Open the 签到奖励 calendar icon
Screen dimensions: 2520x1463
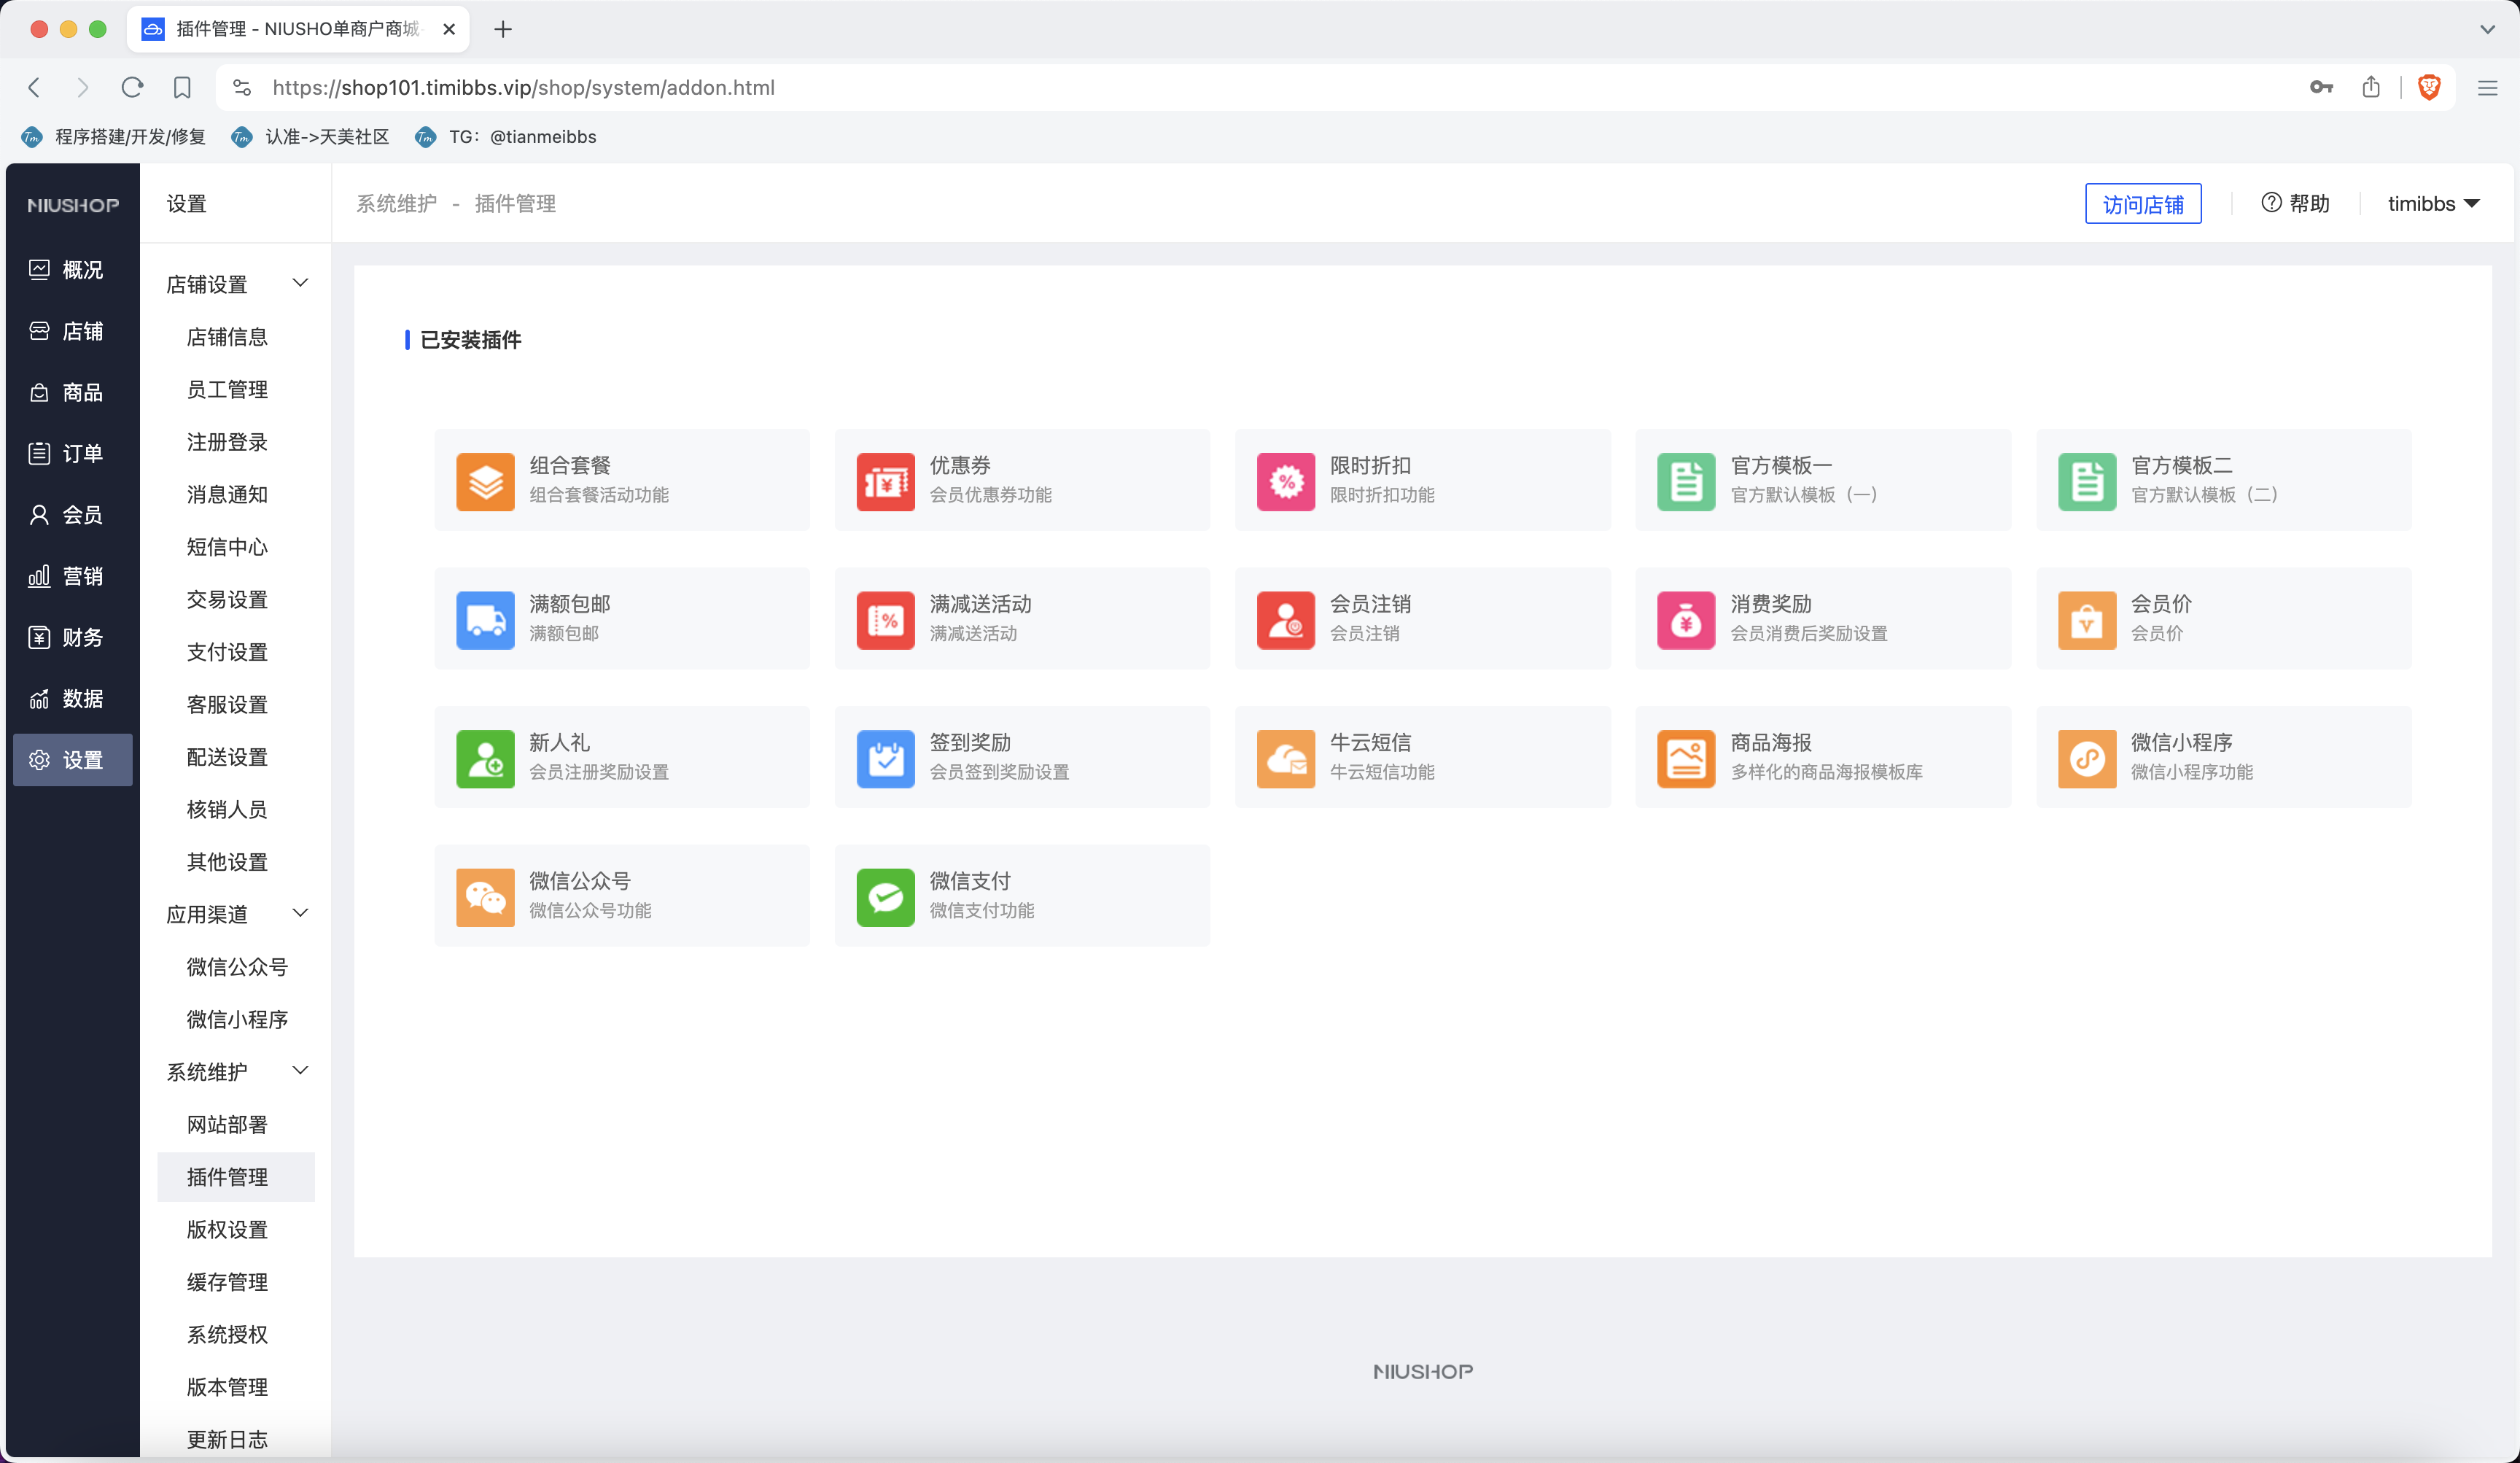885,758
